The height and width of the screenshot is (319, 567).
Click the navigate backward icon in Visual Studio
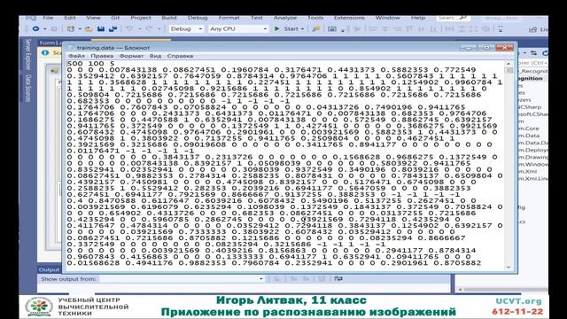35,29
